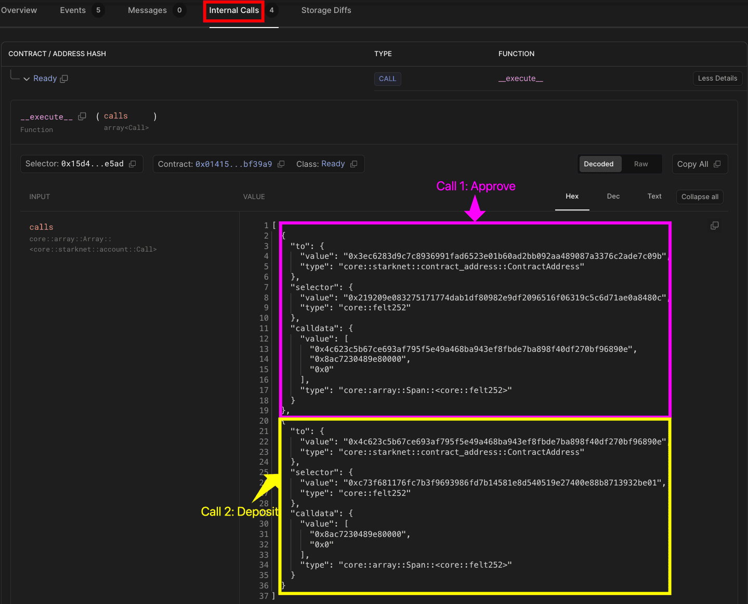Select the selector value 0x219209e0...
The image size is (748, 604).
[x=504, y=298]
